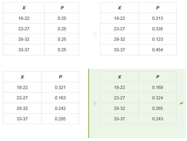
Task: Click the X header above the 0.321 table
Action: click(22, 77)
